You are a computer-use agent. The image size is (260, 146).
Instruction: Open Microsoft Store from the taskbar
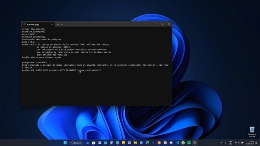pos(93,143)
